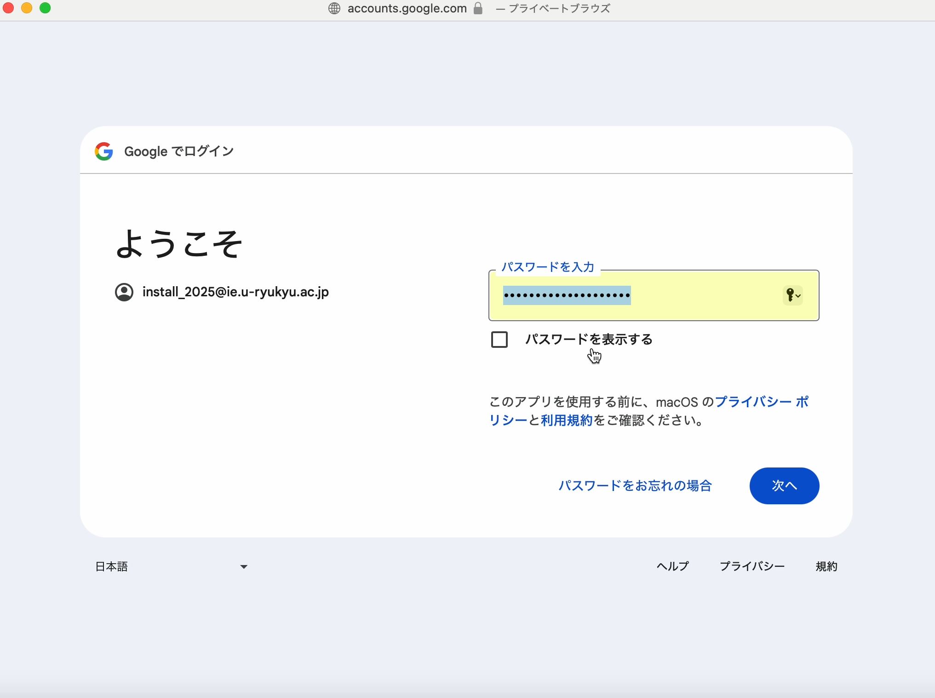Click the globe icon in the address bar

[334, 8]
